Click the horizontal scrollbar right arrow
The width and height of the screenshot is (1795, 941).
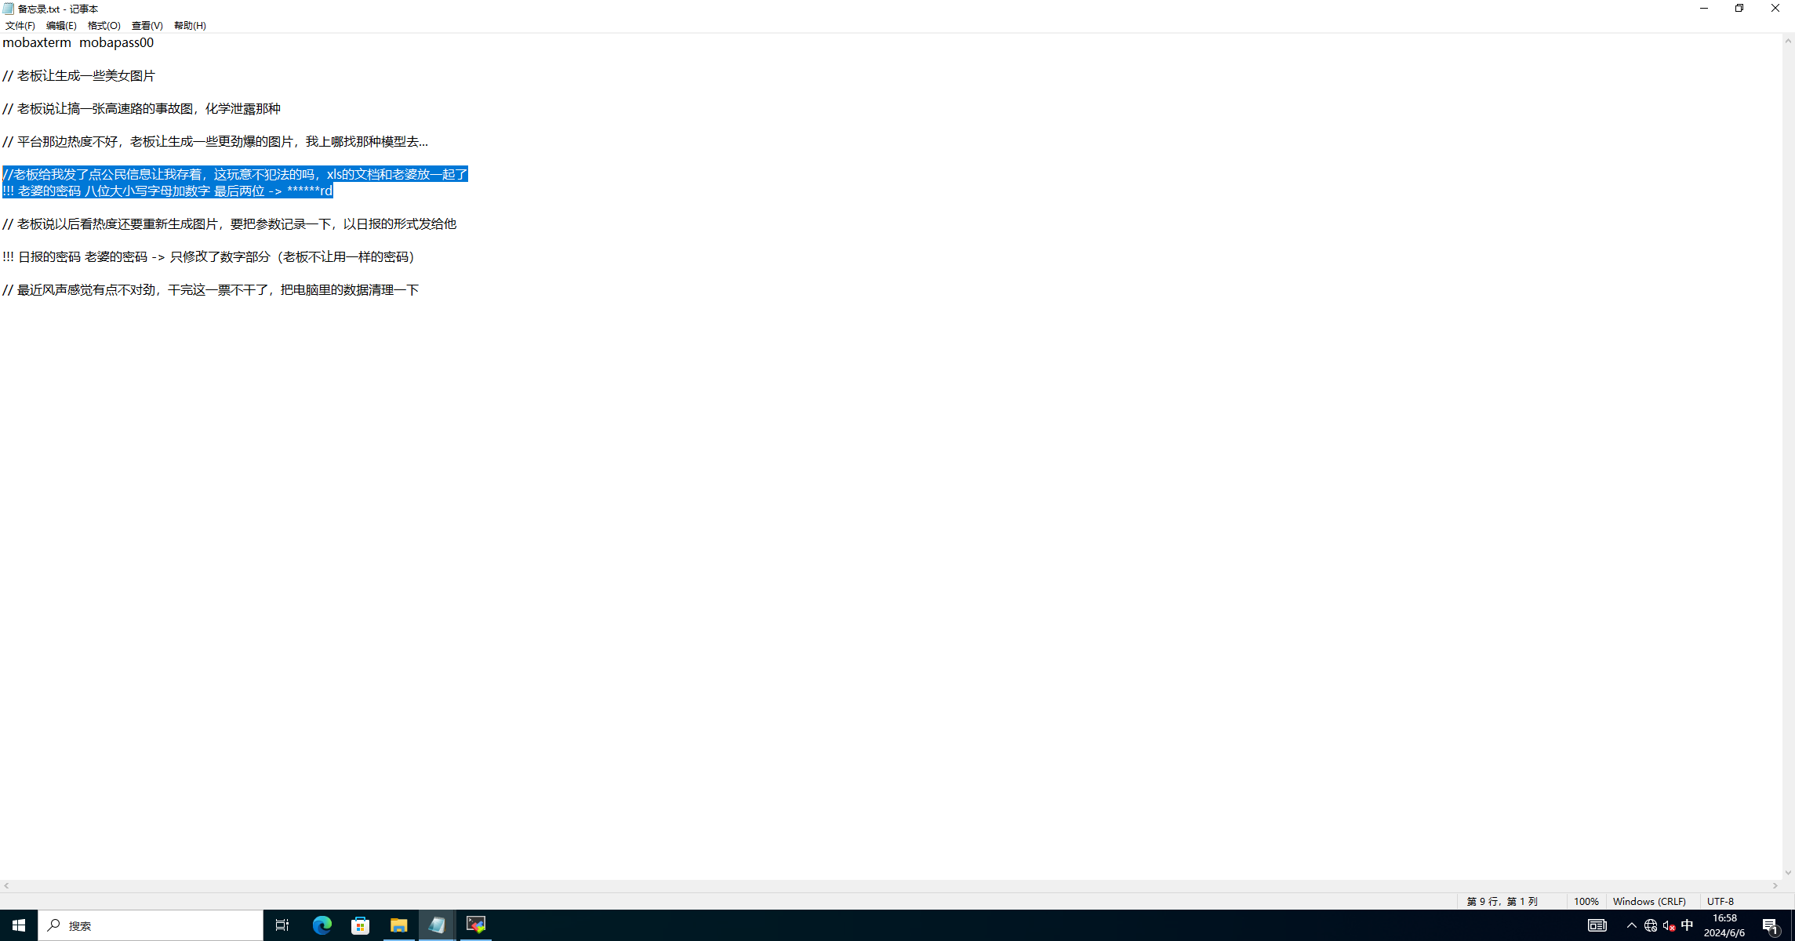coord(1775,885)
